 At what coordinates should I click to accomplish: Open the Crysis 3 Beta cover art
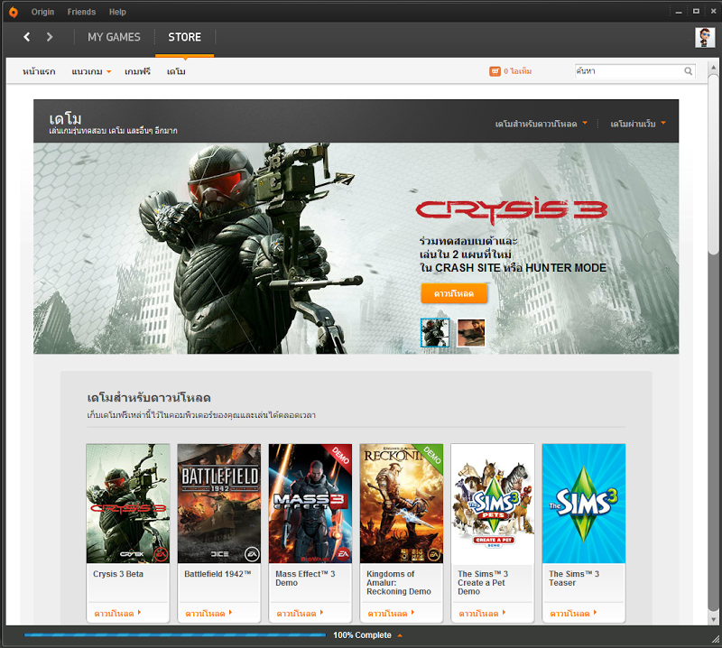pyautogui.click(x=128, y=504)
